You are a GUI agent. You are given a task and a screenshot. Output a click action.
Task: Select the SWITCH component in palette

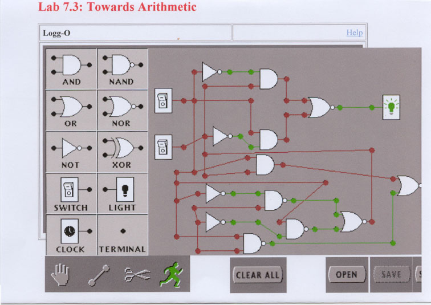71,194
